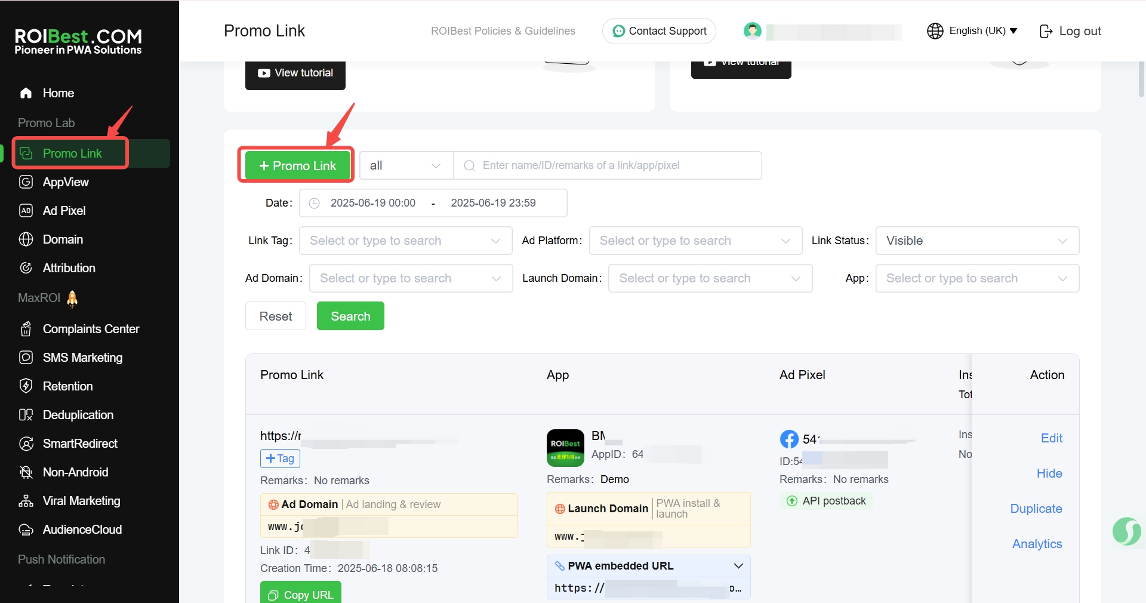Click the ROIBest app thumbnail
The height and width of the screenshot is (603, 1146).
pos(565,448)
